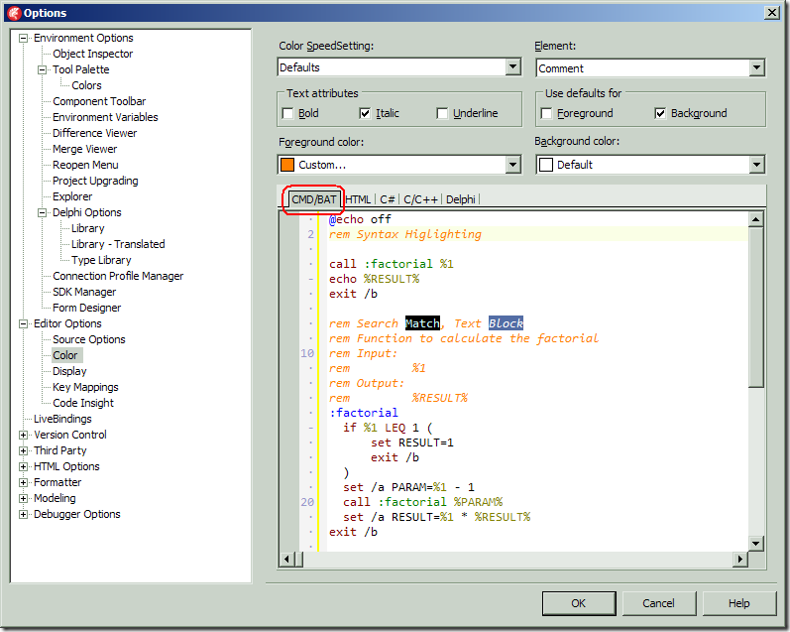Expand the Formatter tree node
The width and height of the screenshot is (790, 632).
pos(24,482)
